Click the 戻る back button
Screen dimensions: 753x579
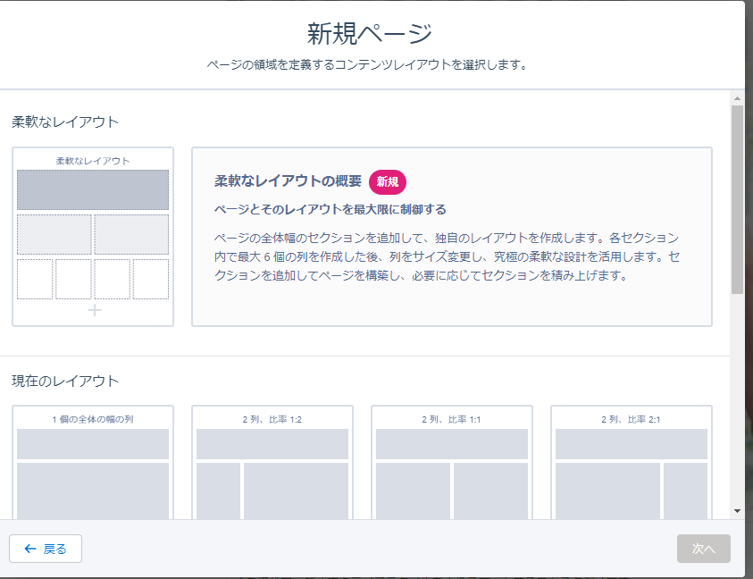click(x=46, y=549)
